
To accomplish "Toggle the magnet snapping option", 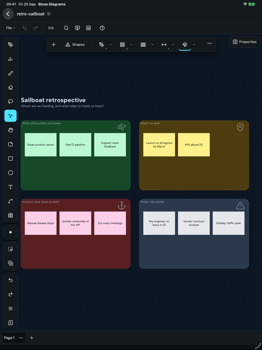I will (185, 44).
